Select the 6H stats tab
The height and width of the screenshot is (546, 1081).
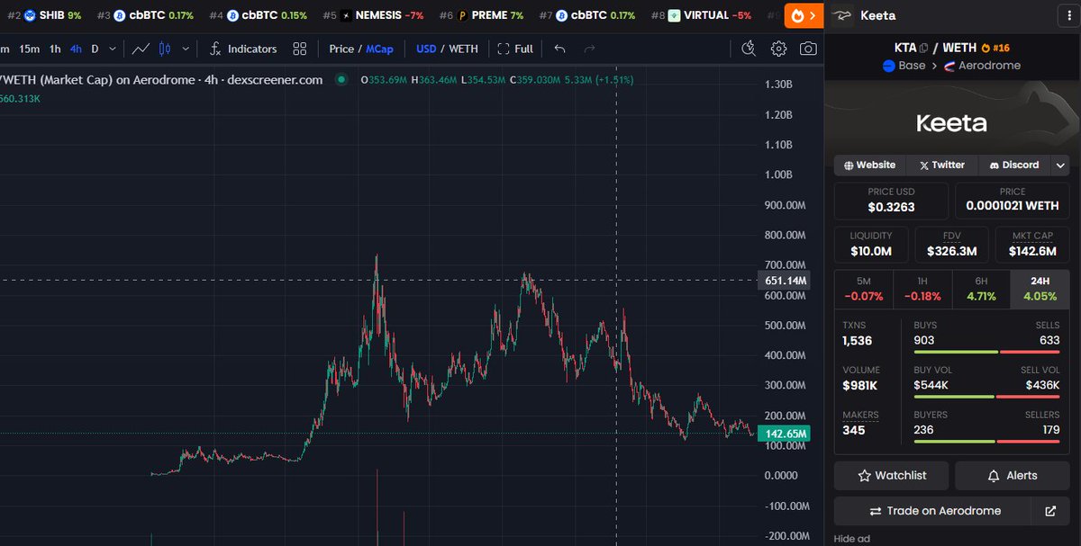[980, 289]
